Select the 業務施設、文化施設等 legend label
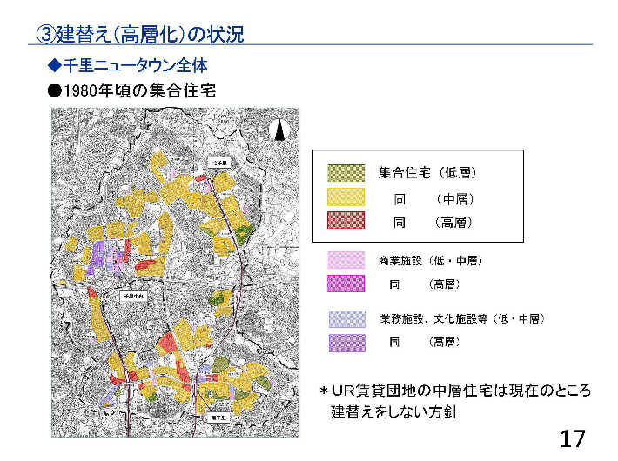This screenshot has height=461, width=618. tap(461, 319)
